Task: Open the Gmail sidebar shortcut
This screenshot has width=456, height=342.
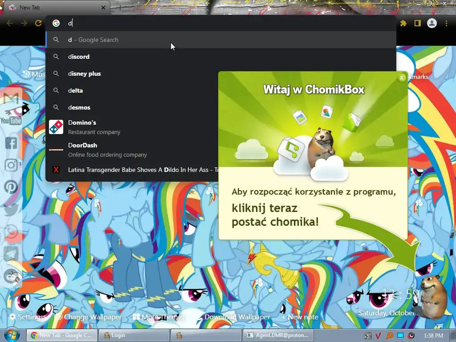Action: 11,99
